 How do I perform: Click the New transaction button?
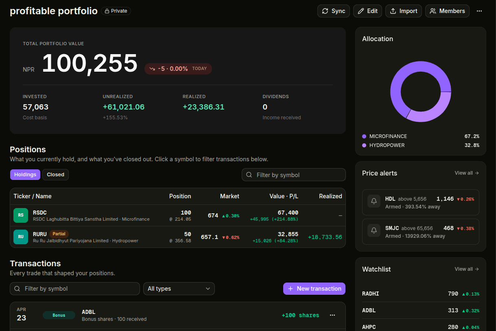point(314,289)
